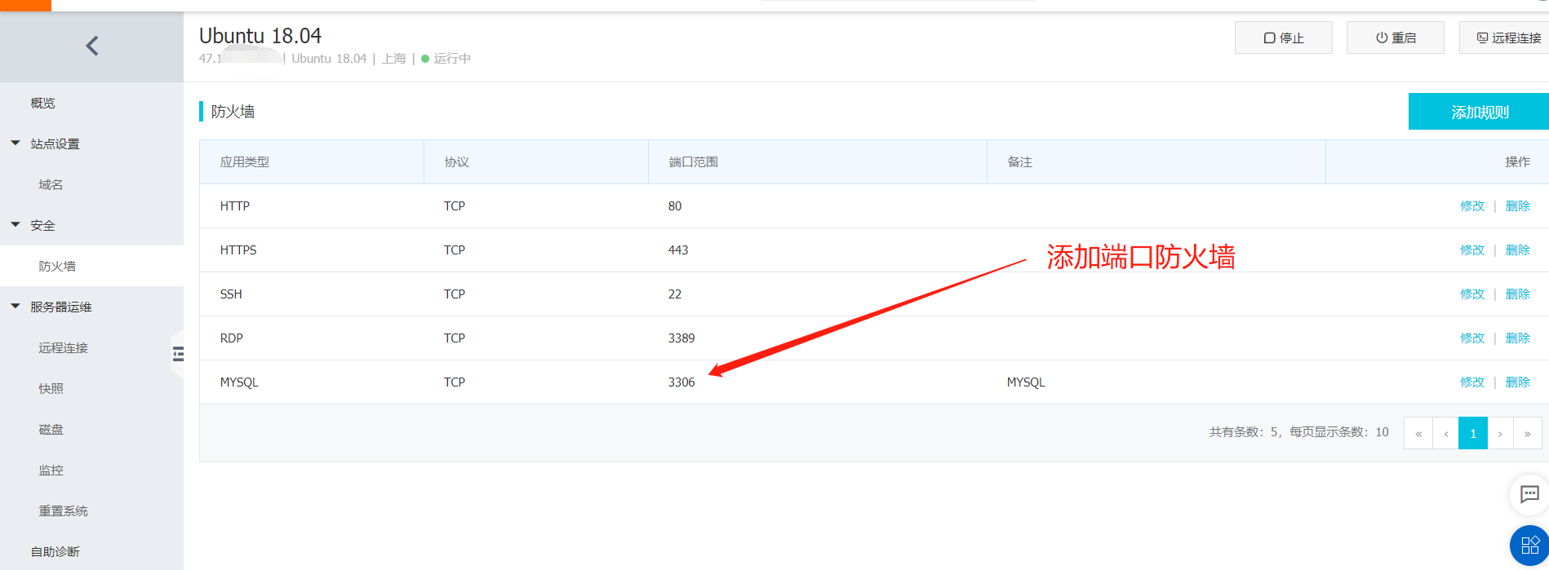Click the back chevron arrow in sidebar
Screen dimensions: 1549x570
click(x=92, y=46)
